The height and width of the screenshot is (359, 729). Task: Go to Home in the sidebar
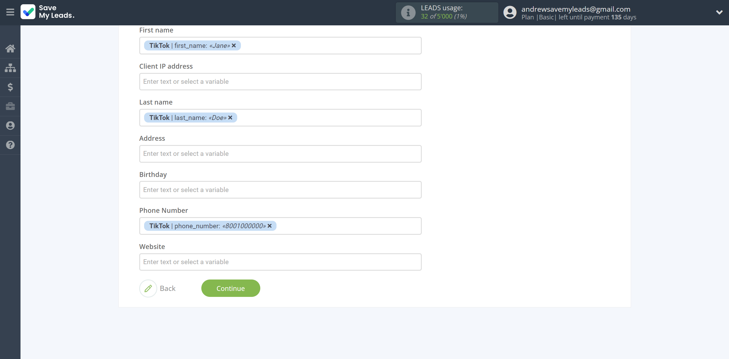pyautogui.click(x=10, y=48)
